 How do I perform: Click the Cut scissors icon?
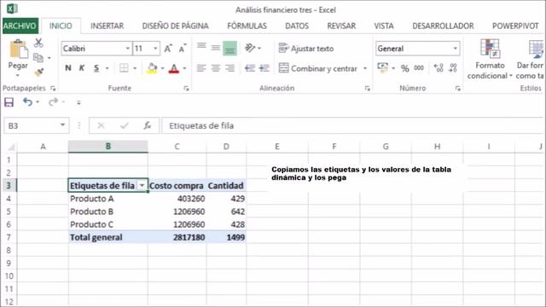tap(38, 43)
